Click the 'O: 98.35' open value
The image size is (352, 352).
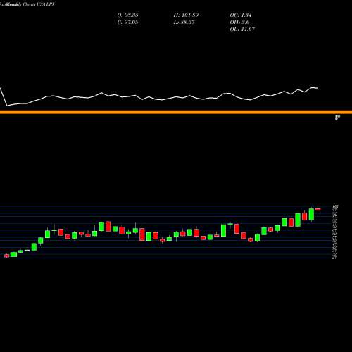127,15
